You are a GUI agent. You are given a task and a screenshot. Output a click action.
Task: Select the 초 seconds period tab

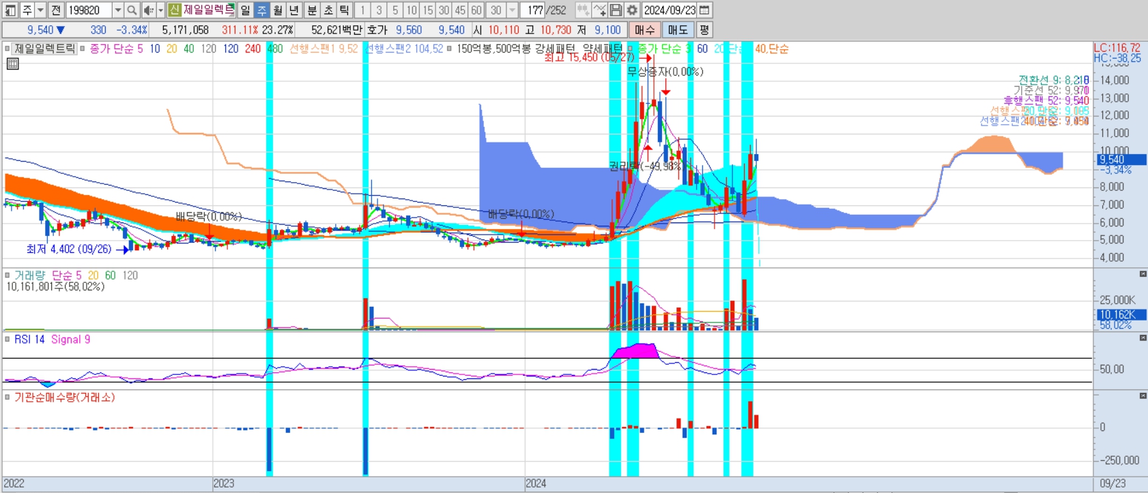[x=328, y=10]
